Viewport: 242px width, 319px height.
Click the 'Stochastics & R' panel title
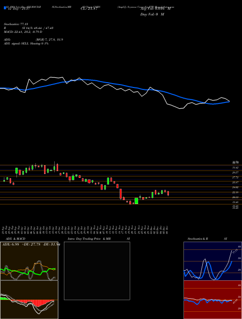pyautogui.click(x=197, y=239)
